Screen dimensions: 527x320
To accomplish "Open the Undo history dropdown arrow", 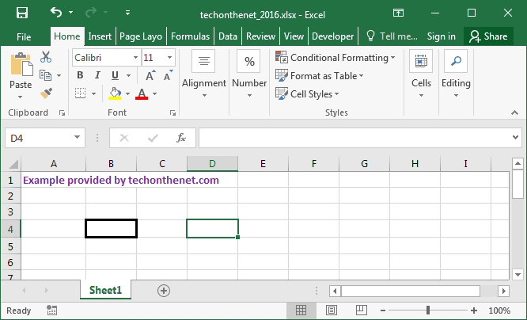I will coord(71,13).
